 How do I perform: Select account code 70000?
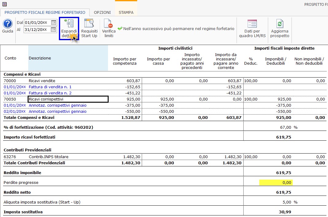pyautogui.click(x=10, y=81)
